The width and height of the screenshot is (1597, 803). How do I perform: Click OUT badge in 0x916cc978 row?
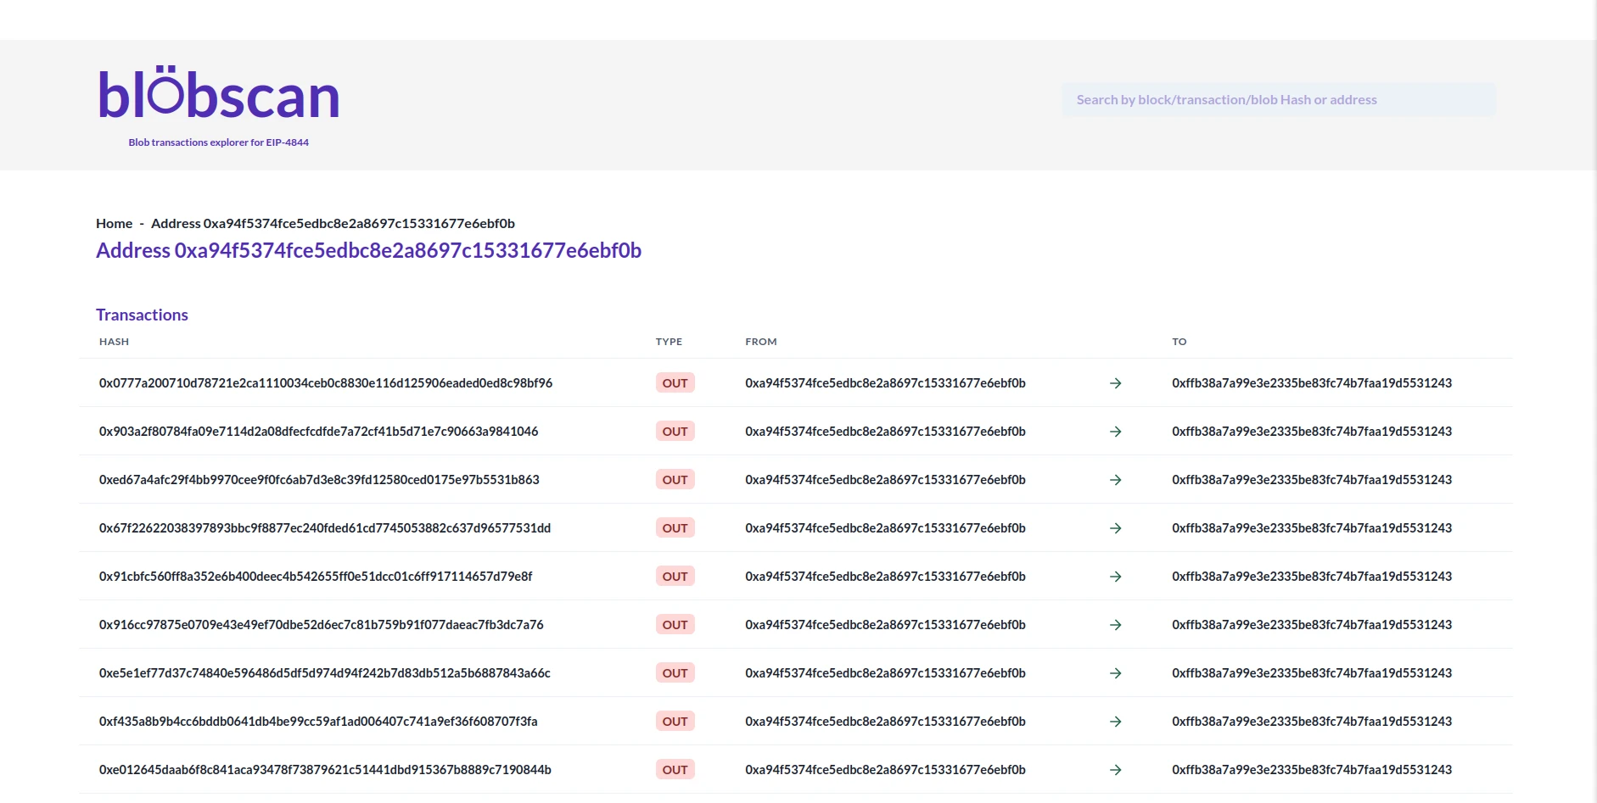coord(675,625)
